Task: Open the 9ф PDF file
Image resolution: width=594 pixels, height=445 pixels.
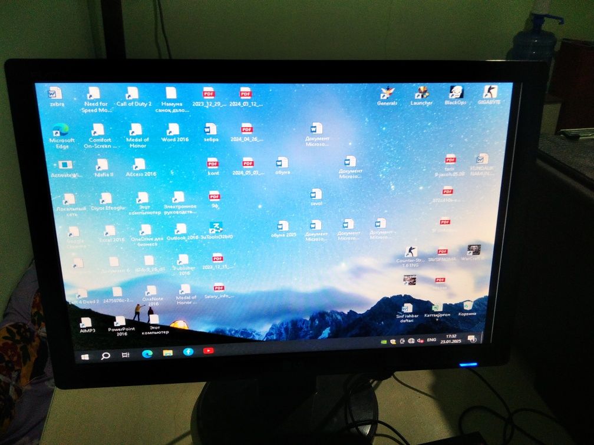Action: [x=214, y=200]
